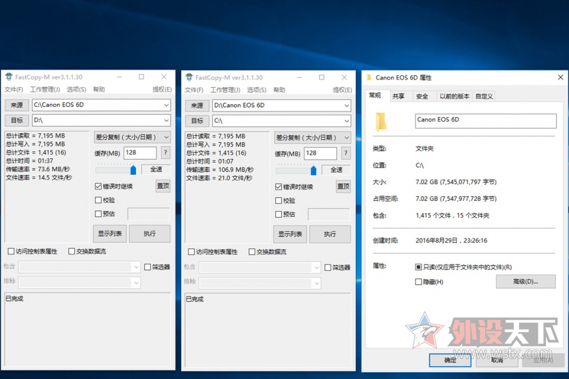Expand source path dropdown D:\Canon EOS 6D
This screenshot has width=569, height=379.
click(x=347, y=105)
